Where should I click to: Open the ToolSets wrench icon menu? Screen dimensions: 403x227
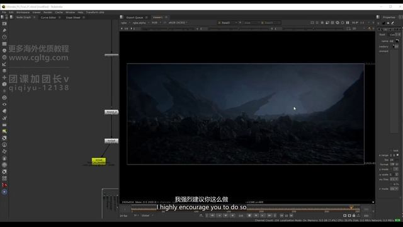pyautogui.click(x=4, y=118)
